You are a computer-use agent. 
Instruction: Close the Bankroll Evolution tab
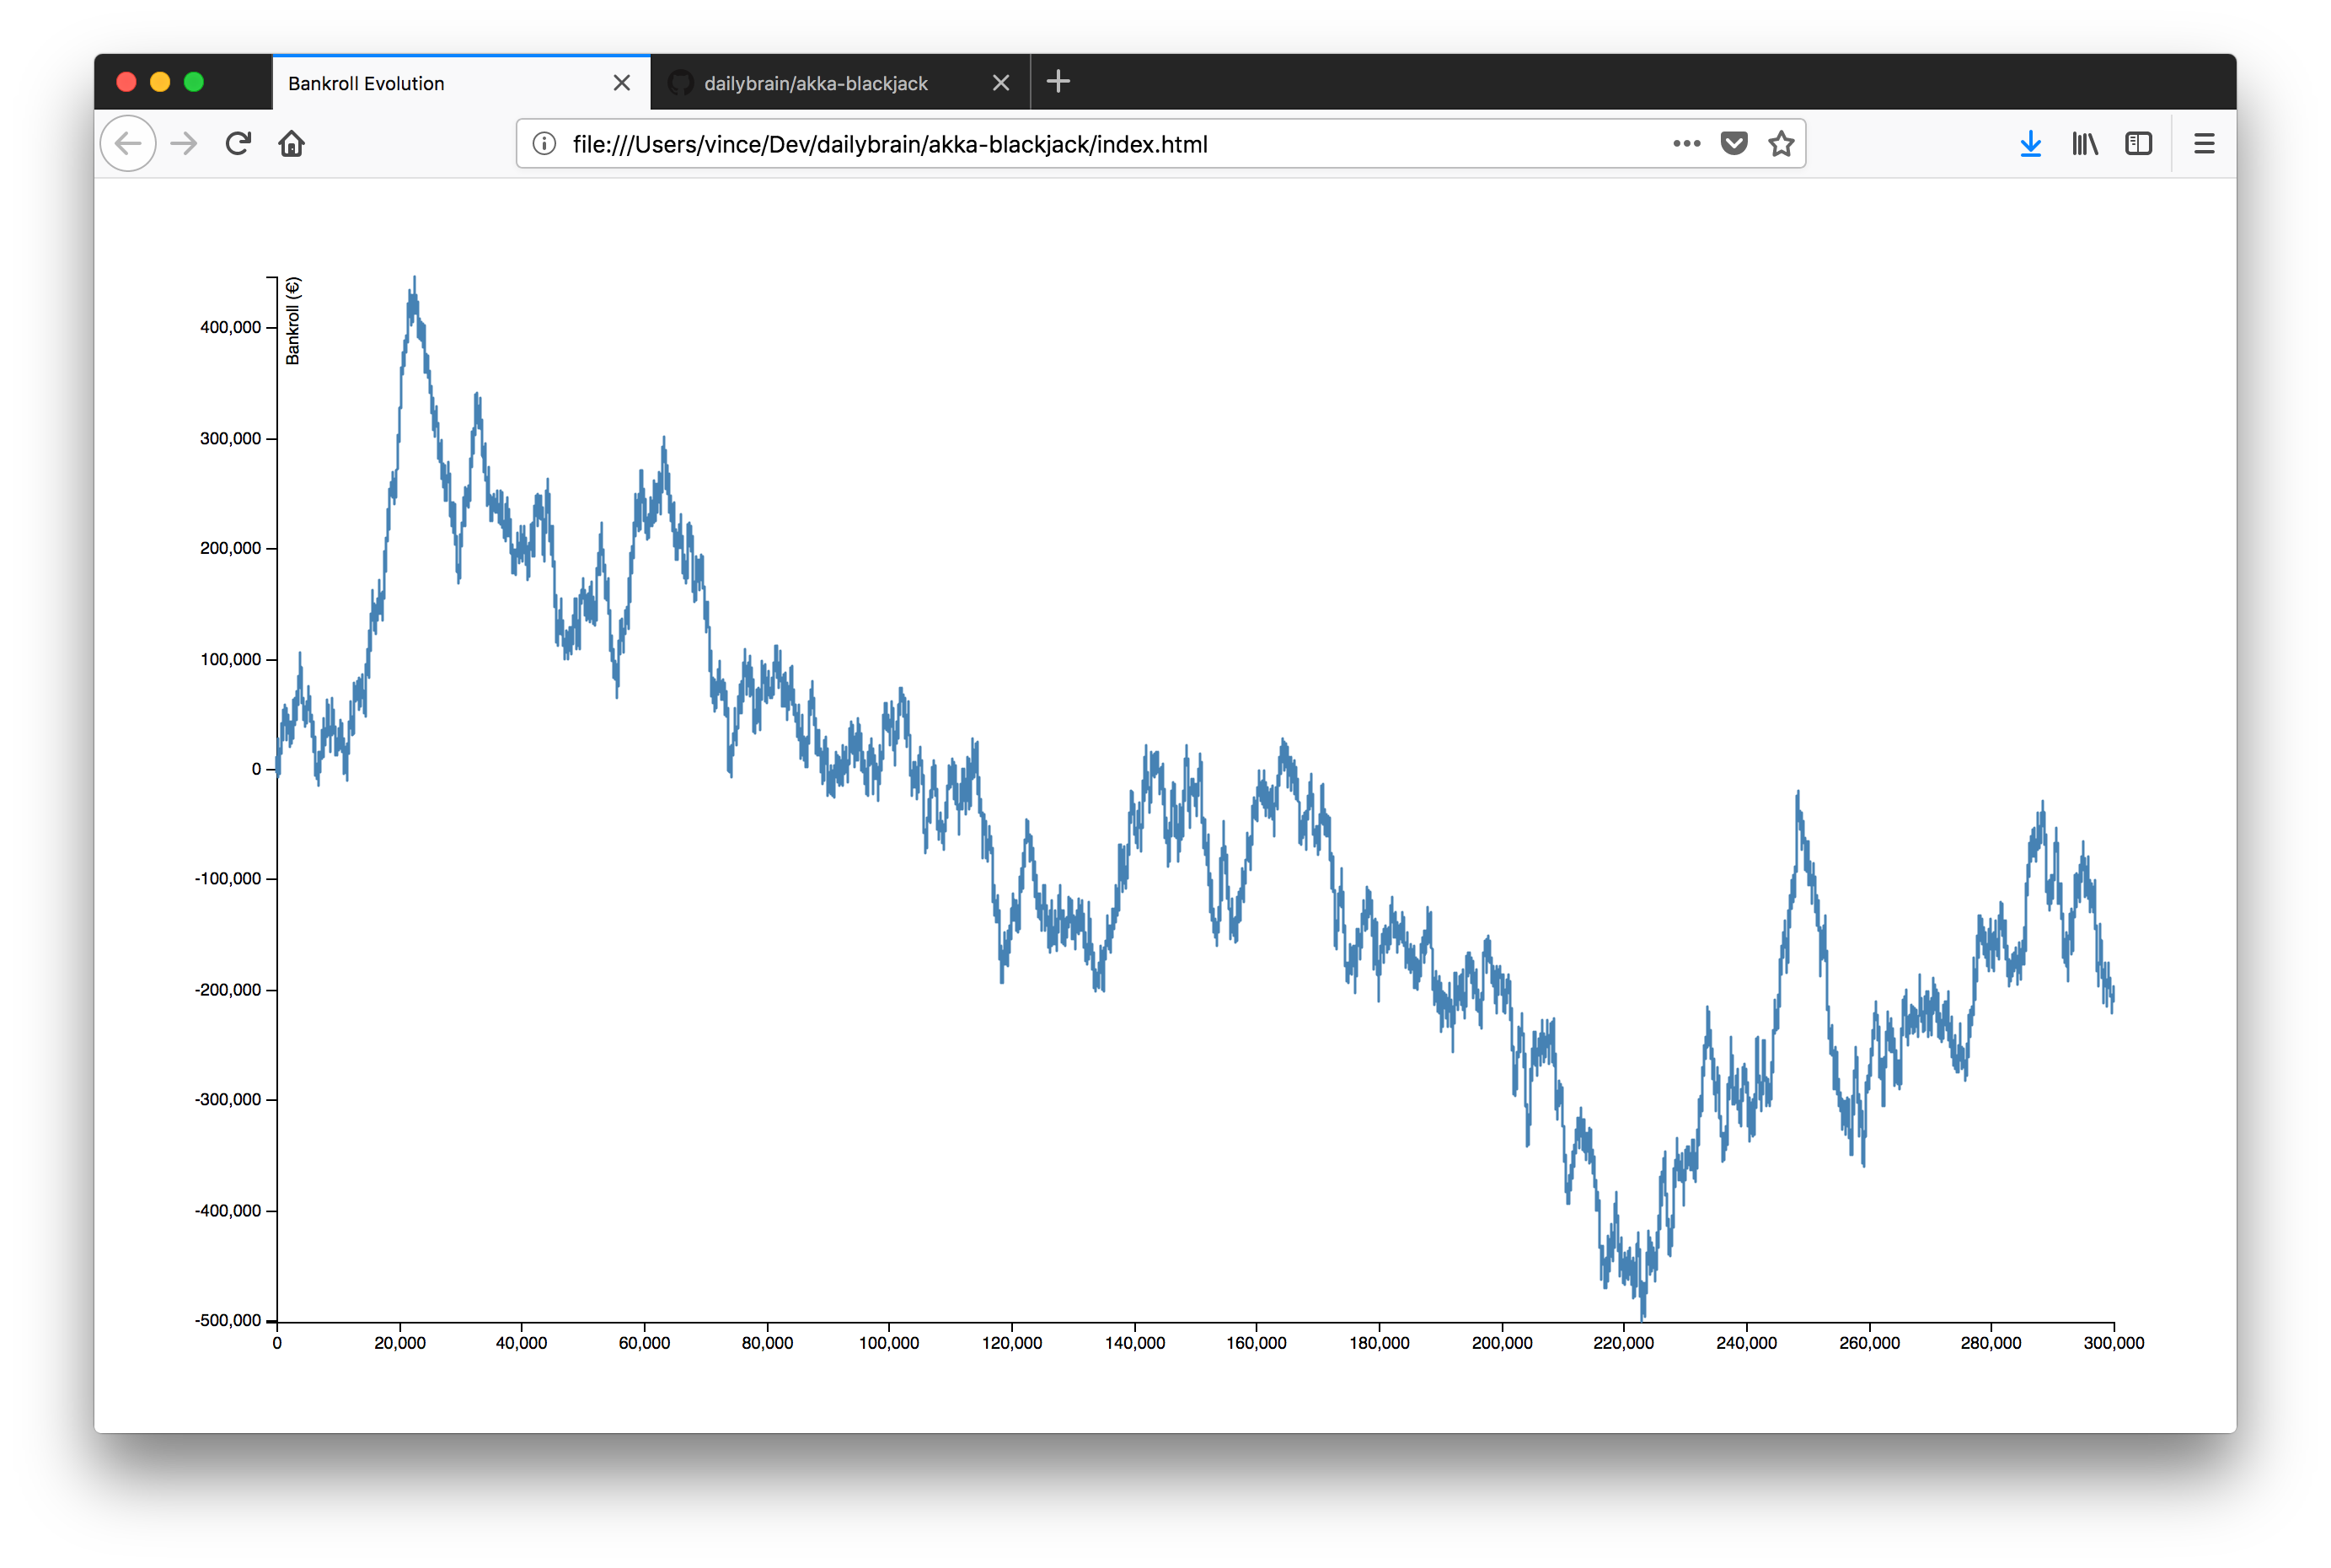[622, 83]
